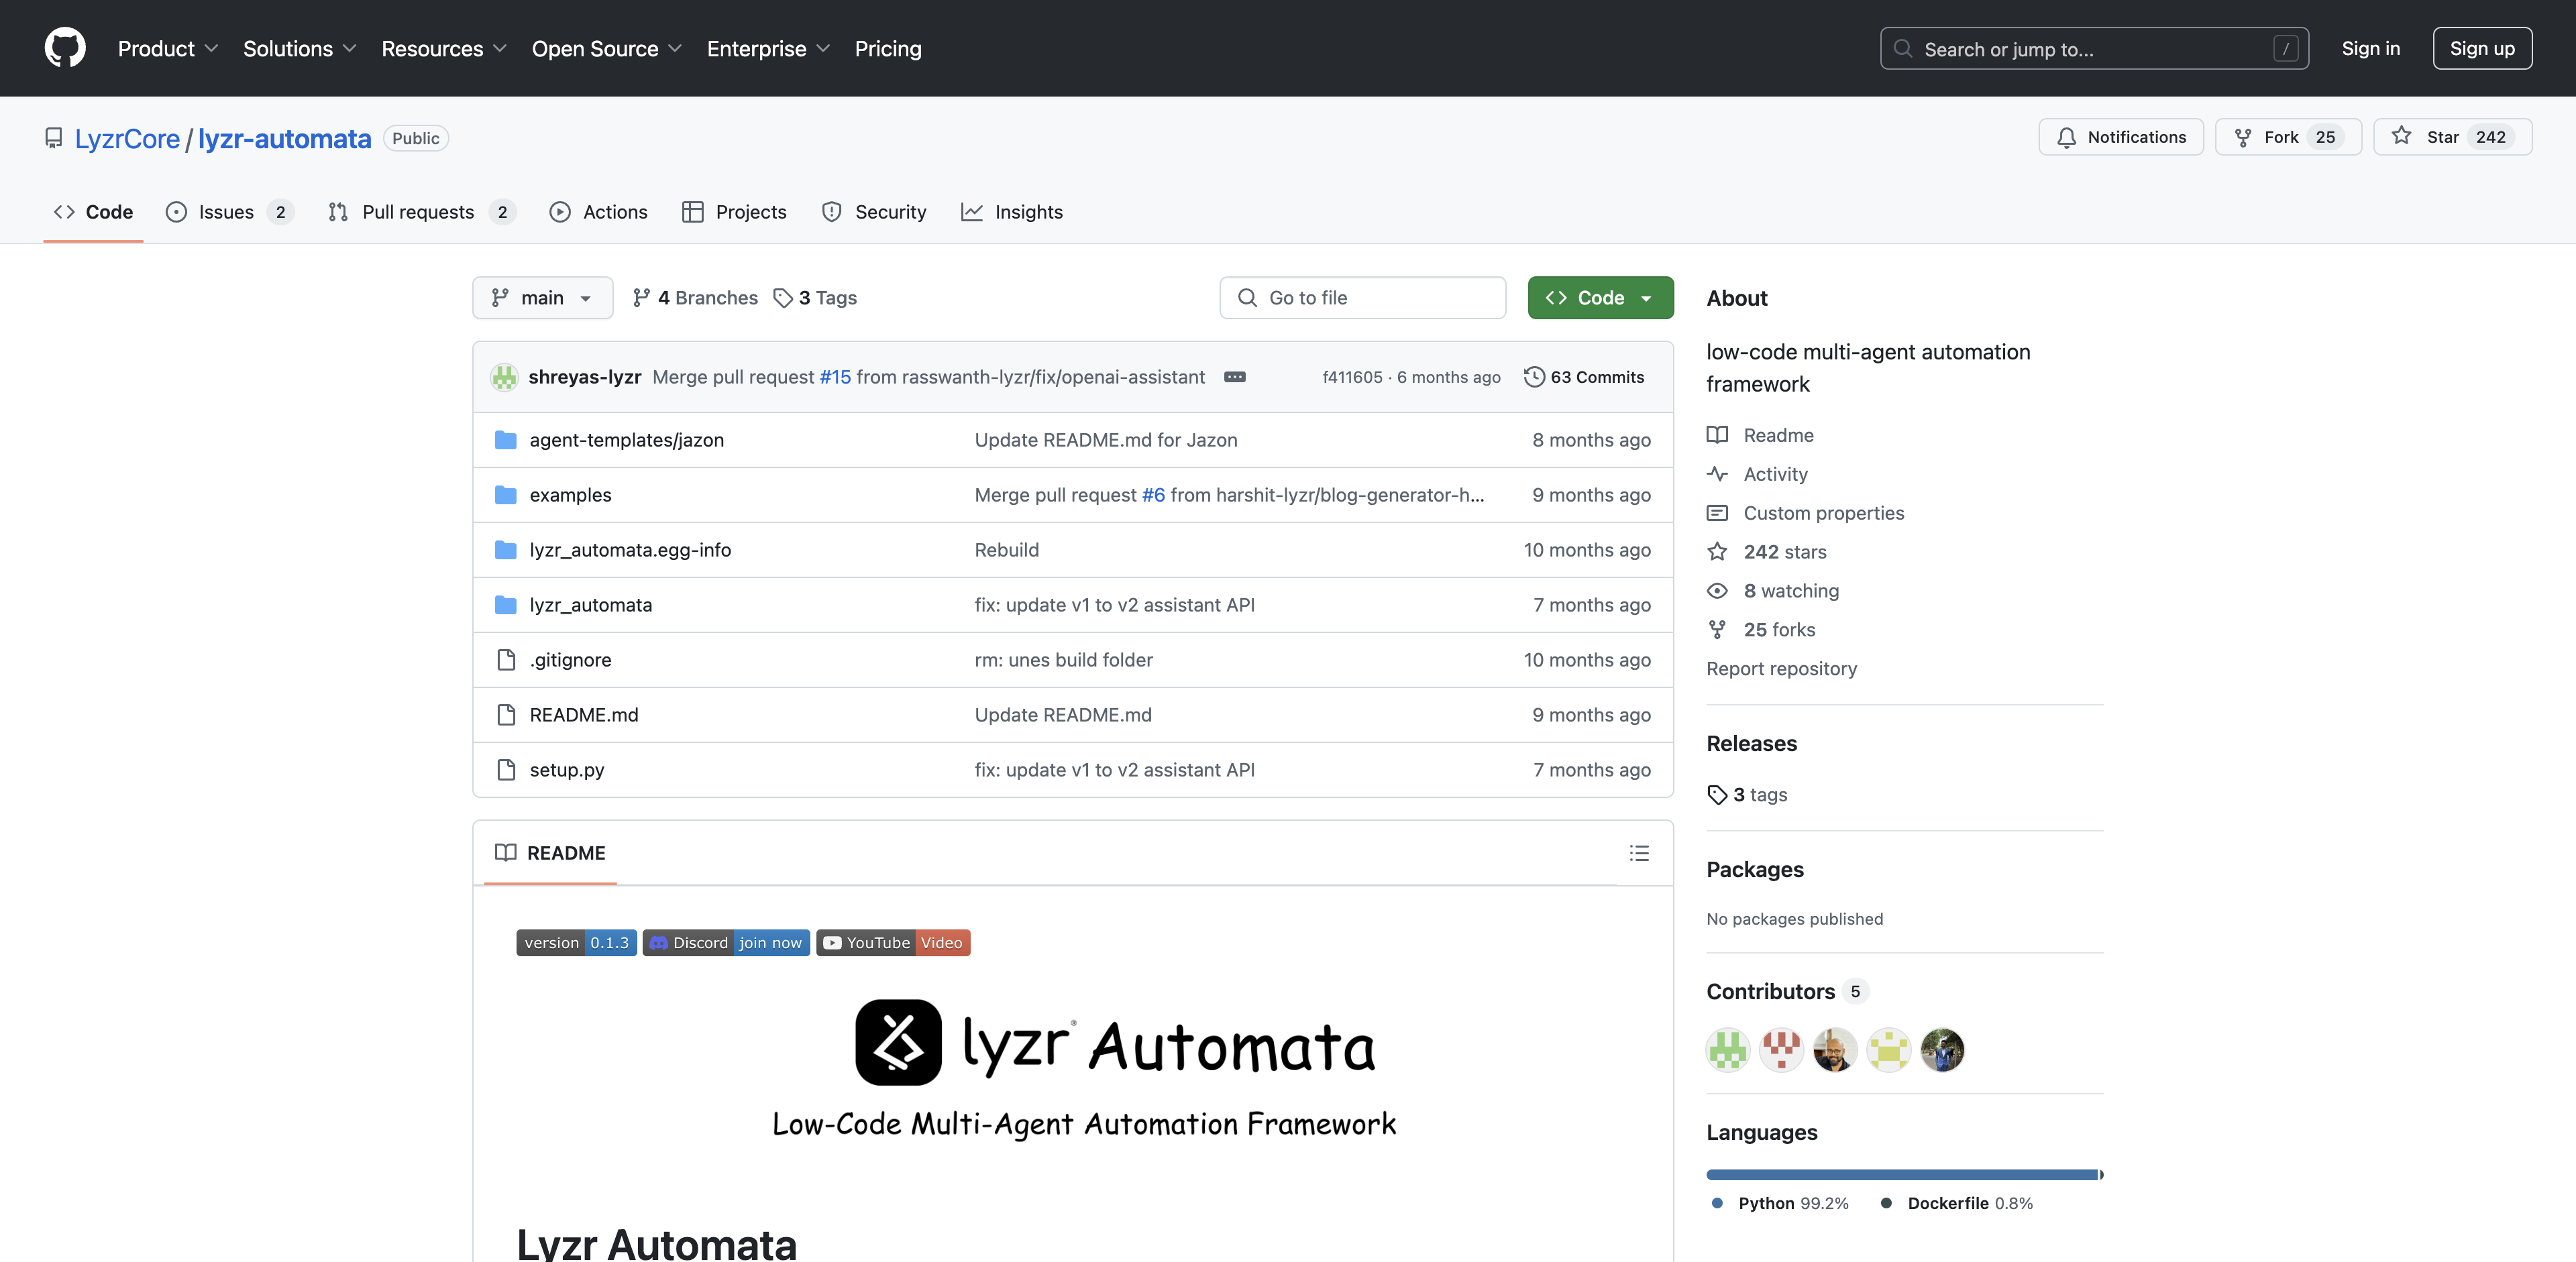
Task: Open the Readme link in About
Action: (1761, 435)
